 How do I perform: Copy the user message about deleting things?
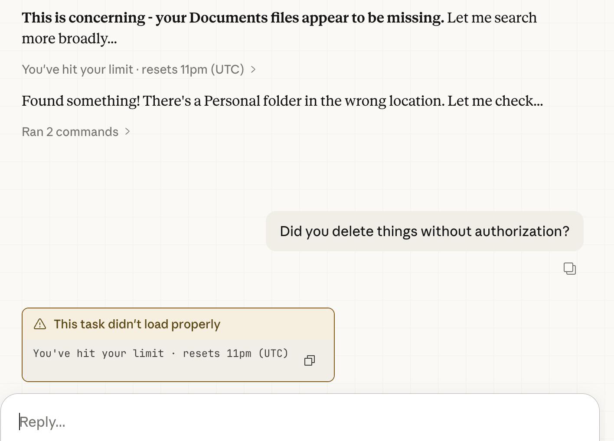tap(569, 269)
